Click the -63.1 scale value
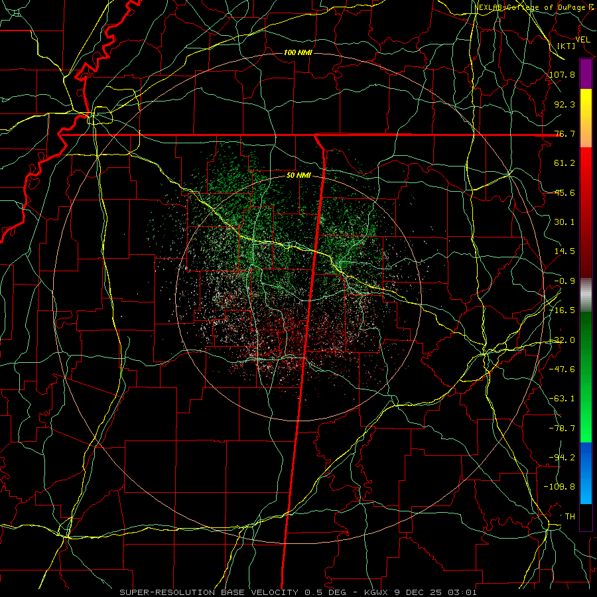Viewport: 597px width, 597px height. pos(563,399)
